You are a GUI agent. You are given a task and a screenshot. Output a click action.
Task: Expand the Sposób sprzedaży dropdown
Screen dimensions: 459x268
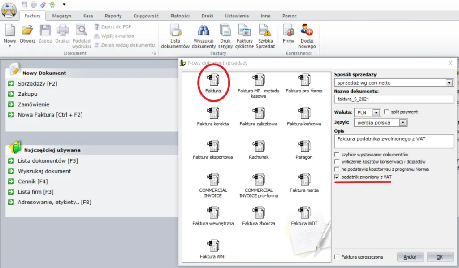click(x=449, y=83)
